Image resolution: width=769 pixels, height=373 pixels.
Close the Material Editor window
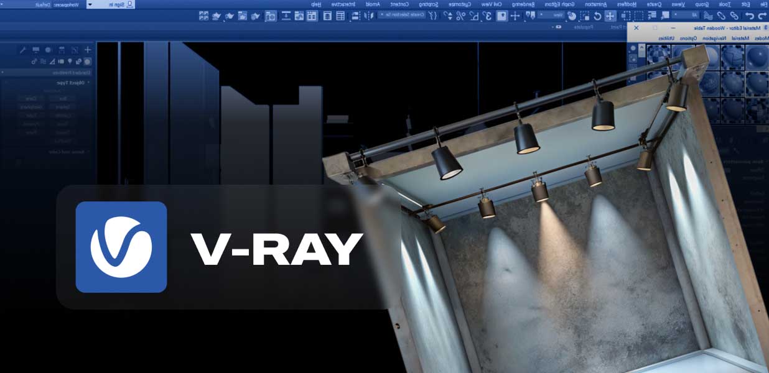click(636, 27)
